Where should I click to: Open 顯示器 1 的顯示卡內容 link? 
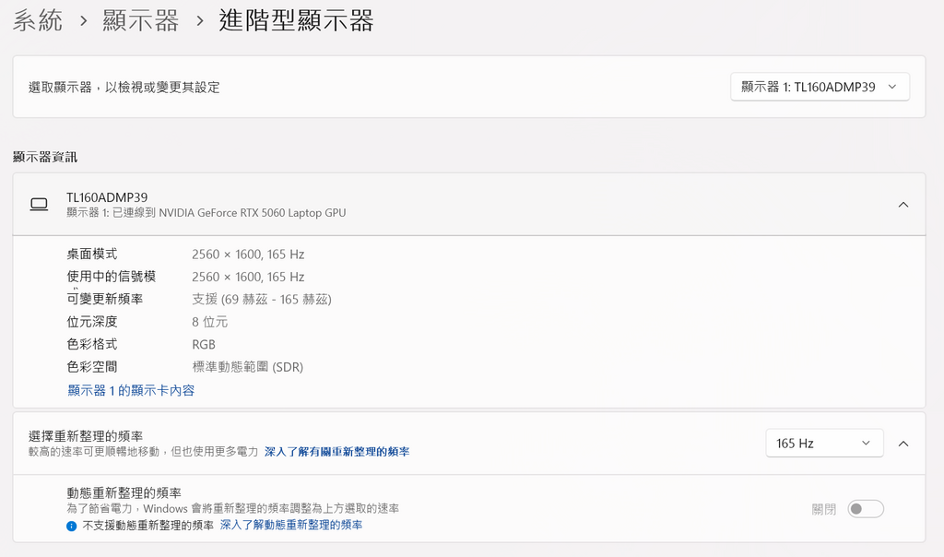pos(131,390)
